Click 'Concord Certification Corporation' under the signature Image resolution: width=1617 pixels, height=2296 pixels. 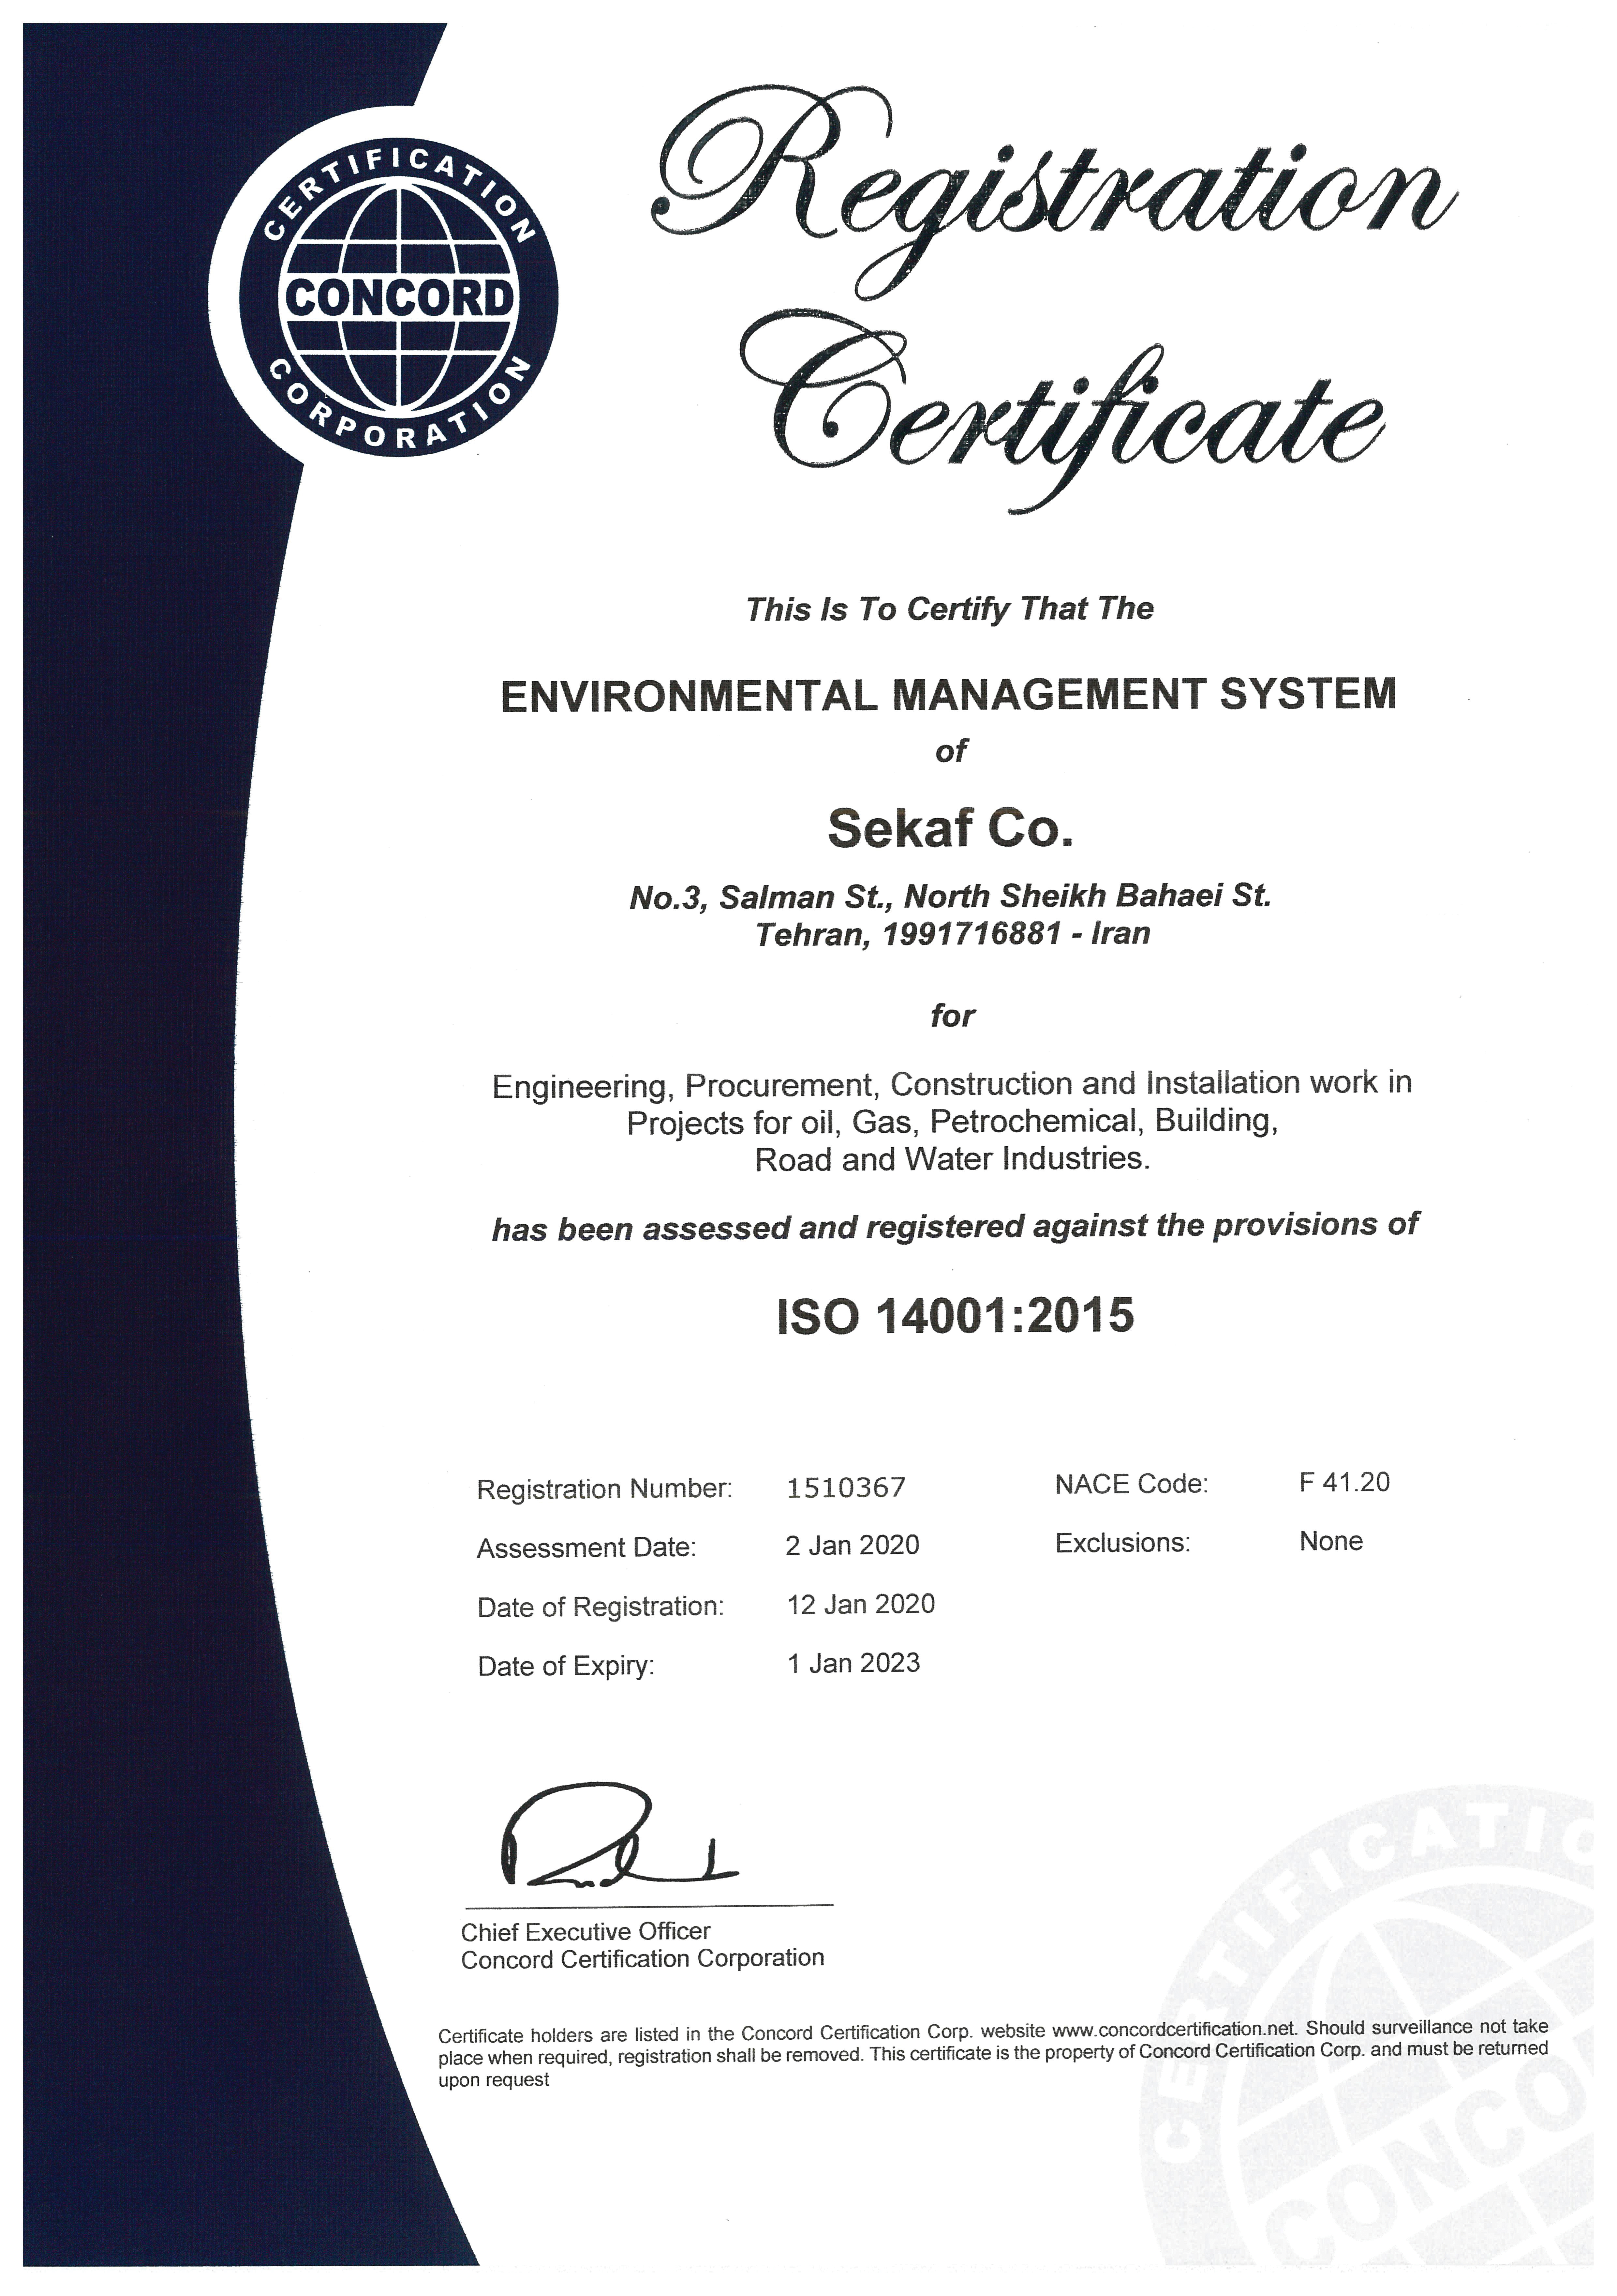point(643,1959)
